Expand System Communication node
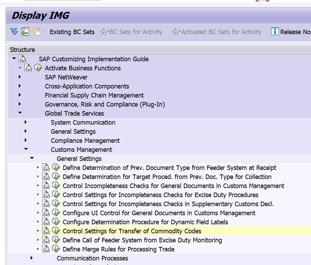The image size is (311, 265). click(x=25, y=122)
